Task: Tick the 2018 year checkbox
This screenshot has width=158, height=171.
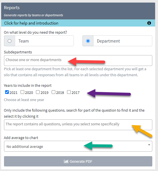Action: 53,92
